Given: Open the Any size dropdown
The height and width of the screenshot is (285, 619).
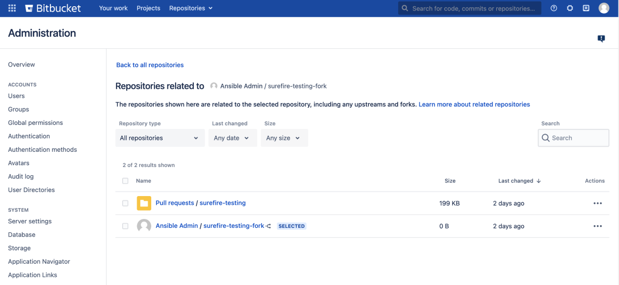Looking at the screenshot, I should pyautogui.click(x=284, y=138).
